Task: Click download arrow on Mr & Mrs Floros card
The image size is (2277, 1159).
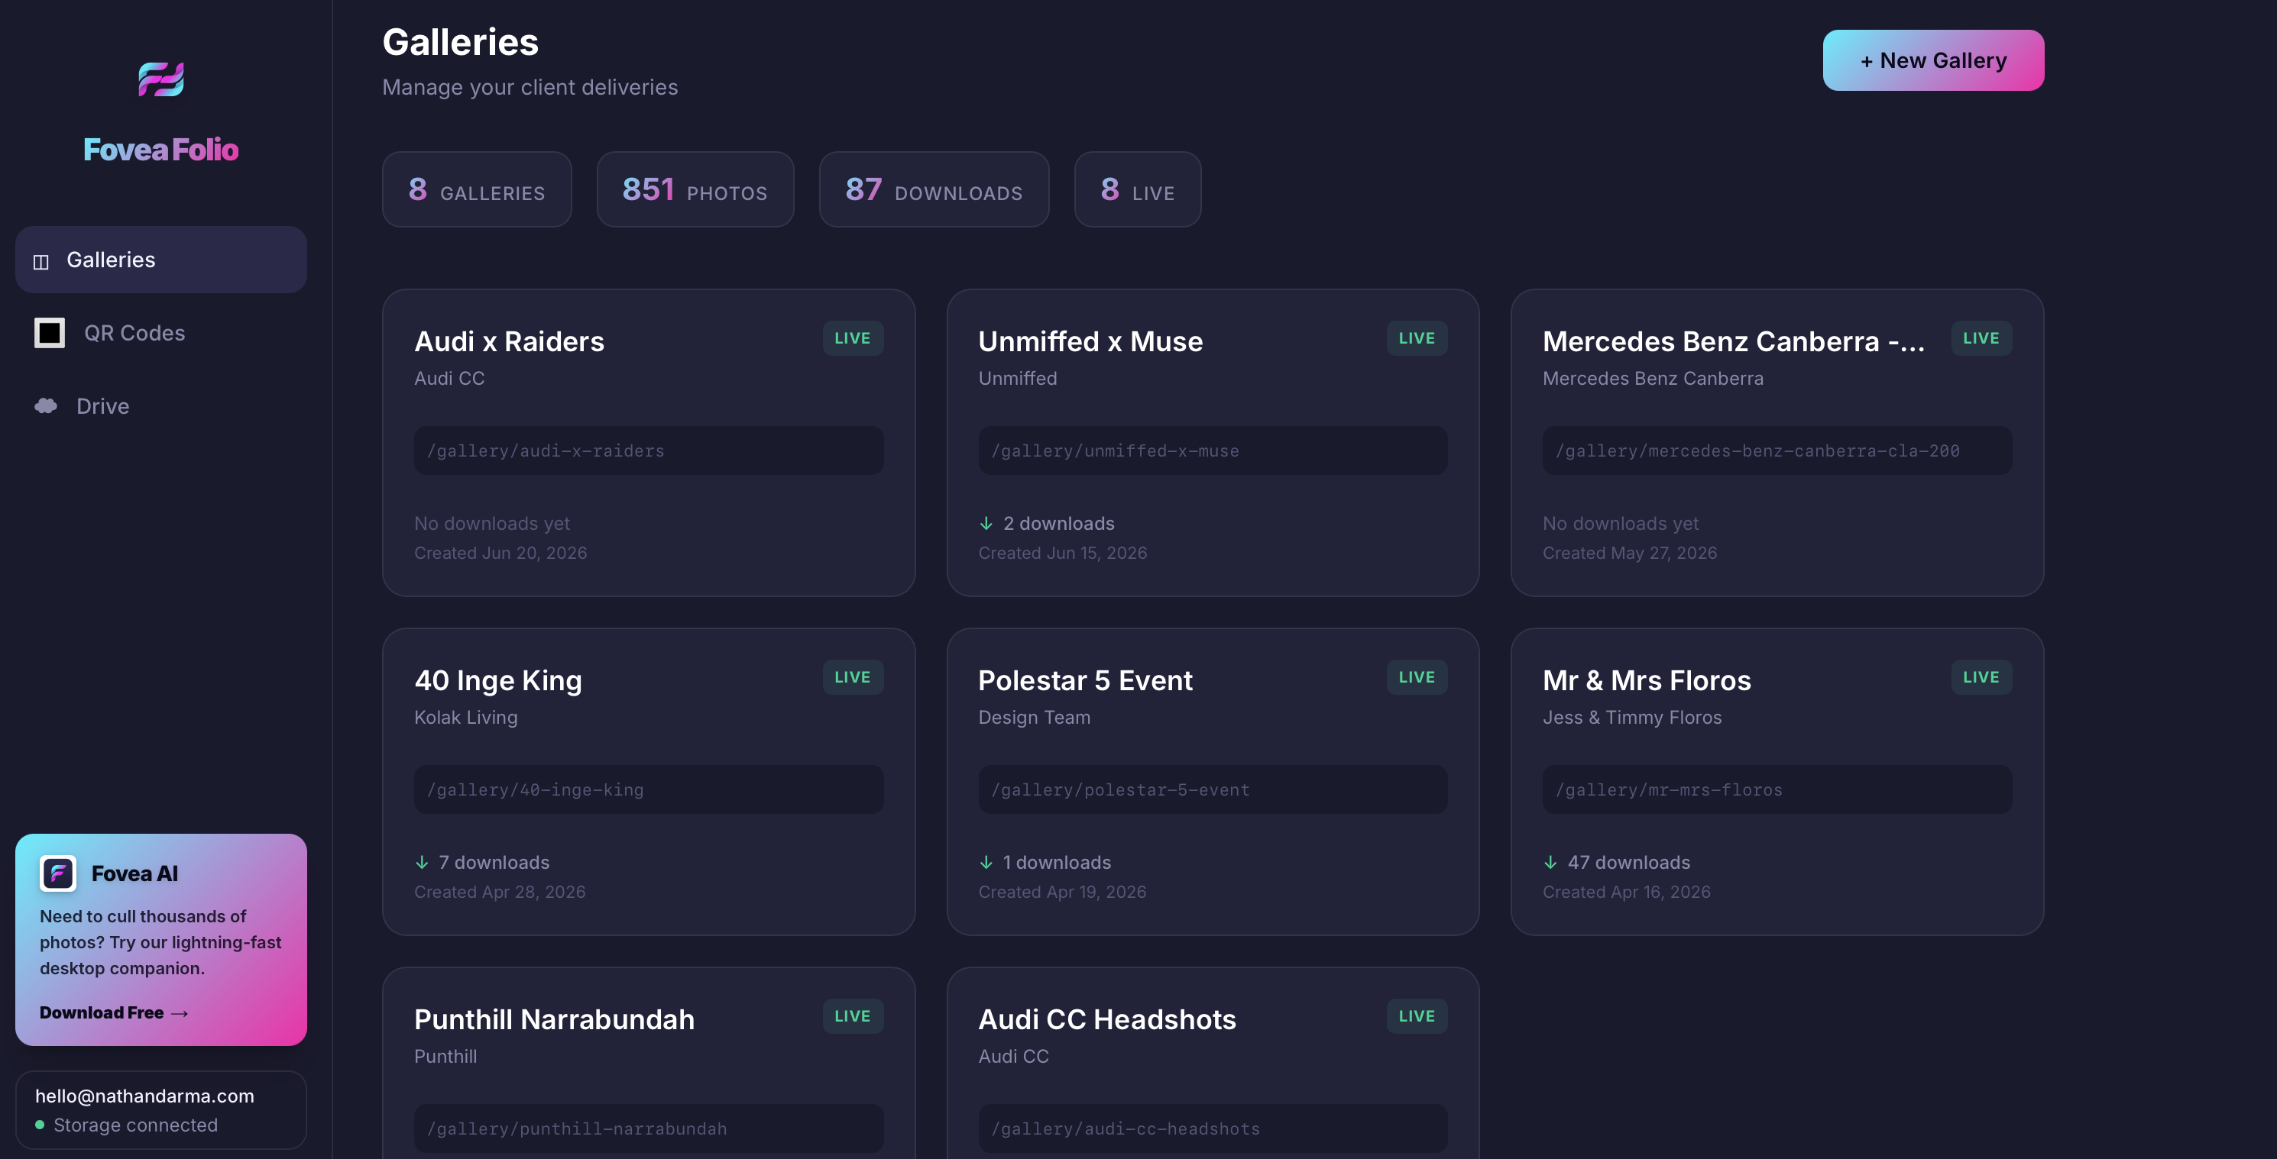Action: coord(1550,862)
